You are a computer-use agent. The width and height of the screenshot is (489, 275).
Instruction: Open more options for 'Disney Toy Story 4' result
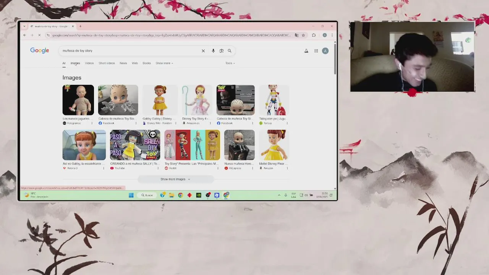210,123
